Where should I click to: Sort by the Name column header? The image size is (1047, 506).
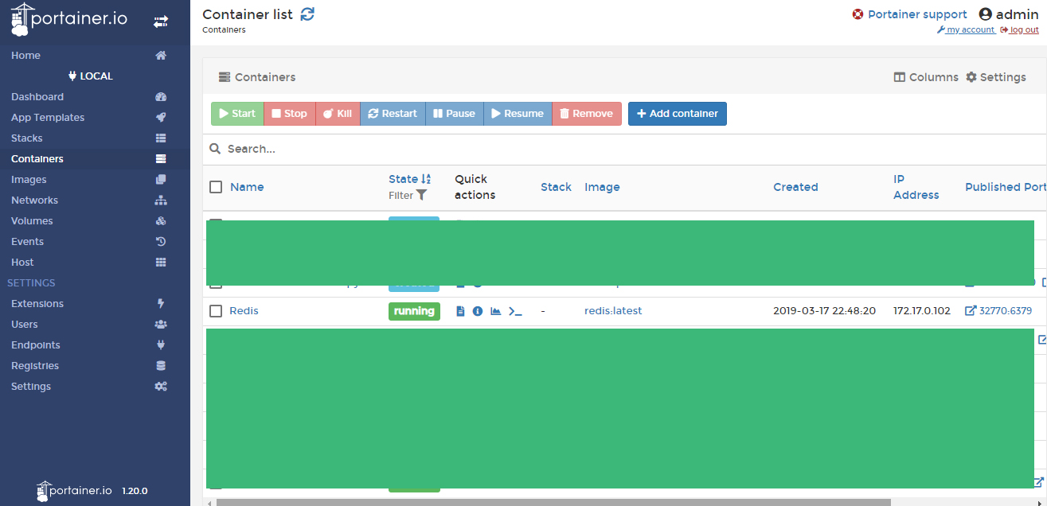247,187
